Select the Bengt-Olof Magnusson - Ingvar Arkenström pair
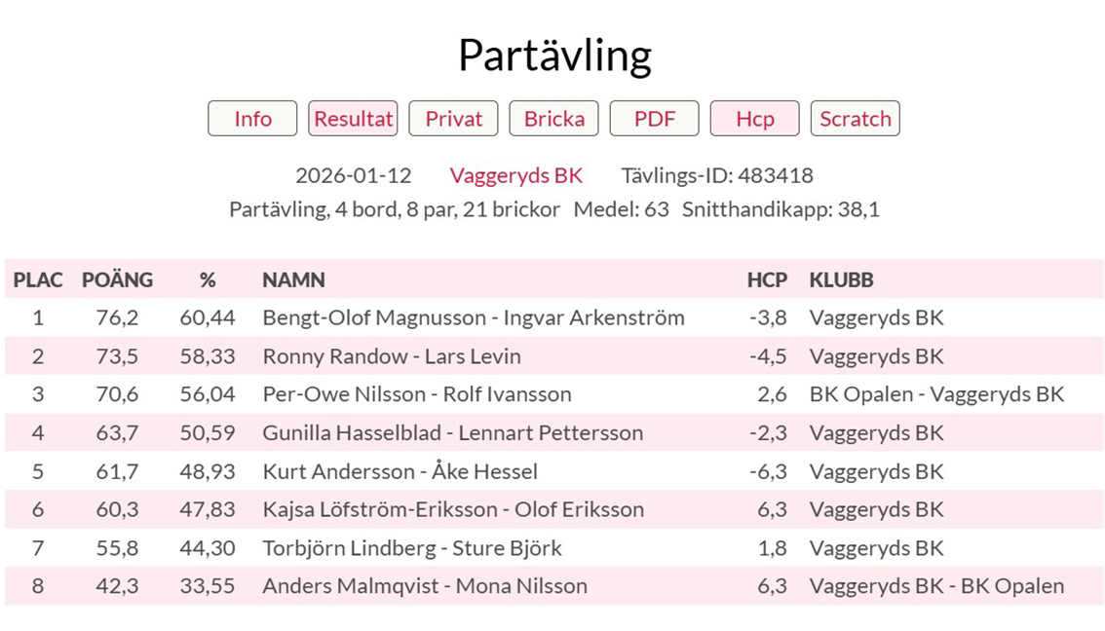 point(474,317)
